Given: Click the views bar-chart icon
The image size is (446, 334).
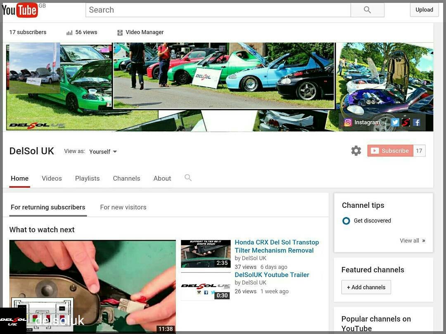Looking at the screenshot, I should (69, 33).
